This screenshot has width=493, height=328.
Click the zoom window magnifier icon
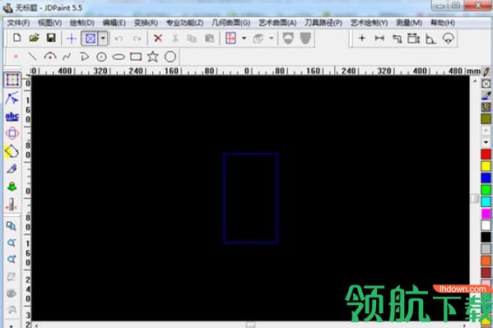[x=12, y=225]
